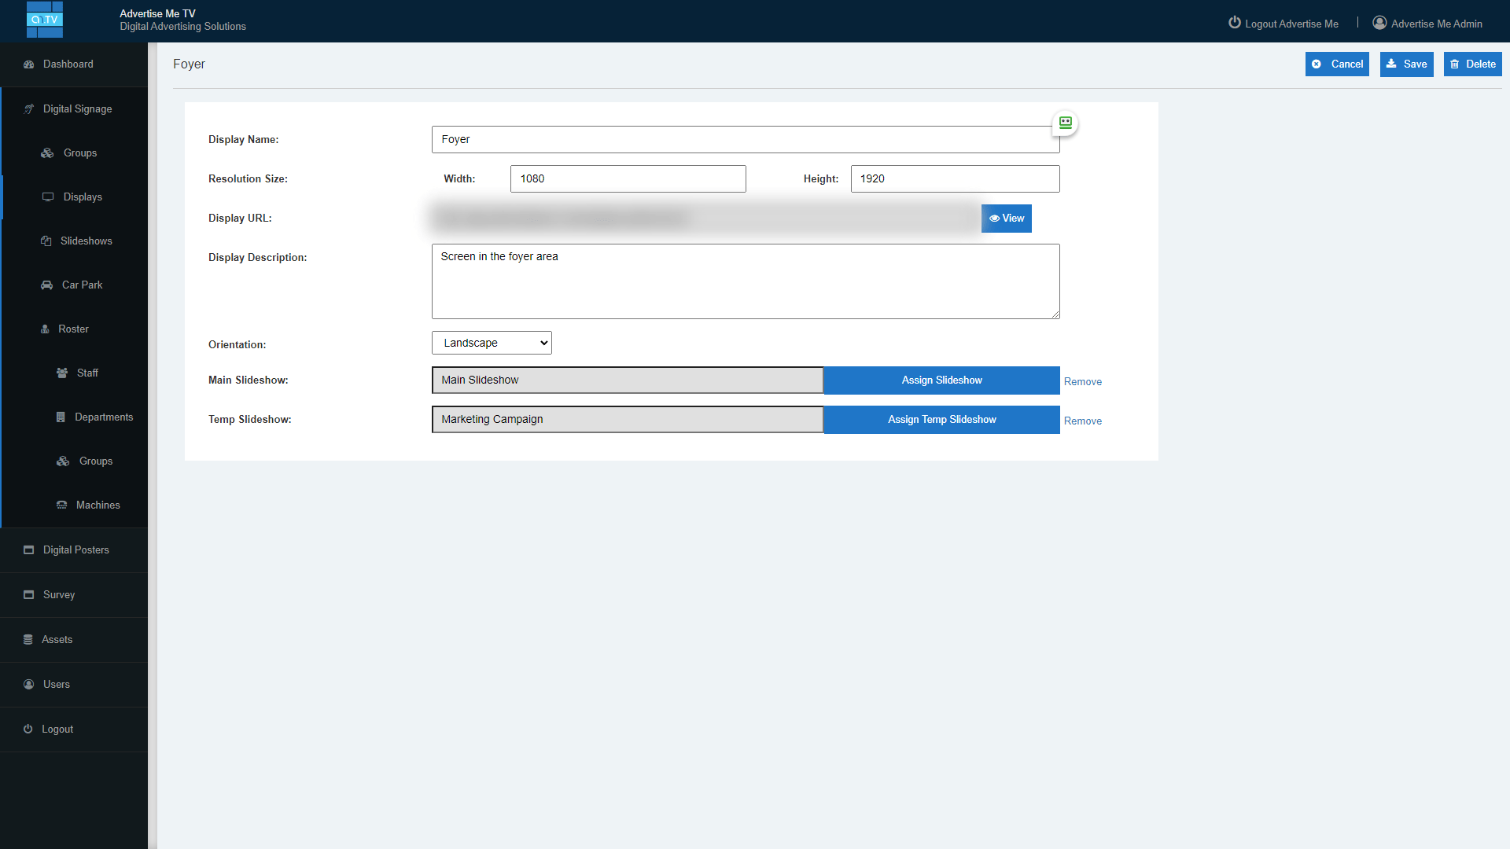The width and height of the screenshot is (1510, 849).
Task: Select the Machines icon in sidebar
Action: tap(63, 505)
